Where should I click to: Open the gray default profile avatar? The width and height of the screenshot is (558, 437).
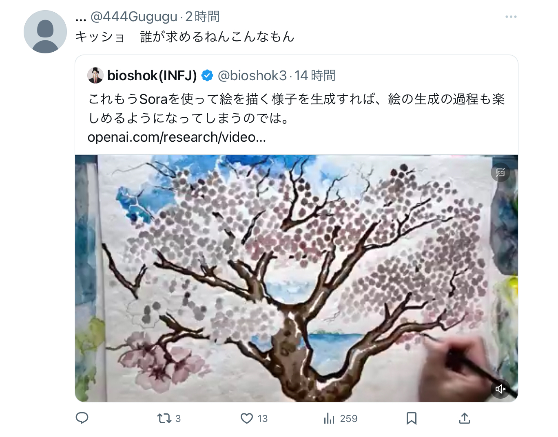[x=45, y=32]
